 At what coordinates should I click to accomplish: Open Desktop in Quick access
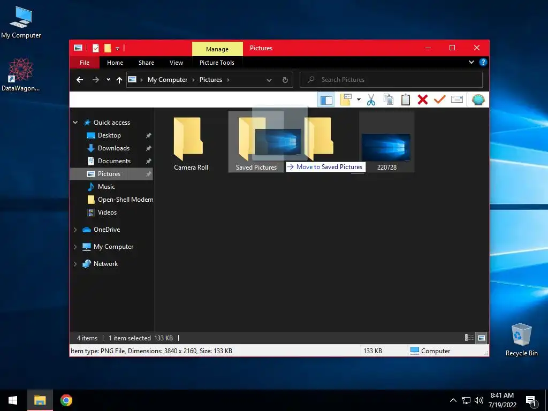click(x=109, y=135)
